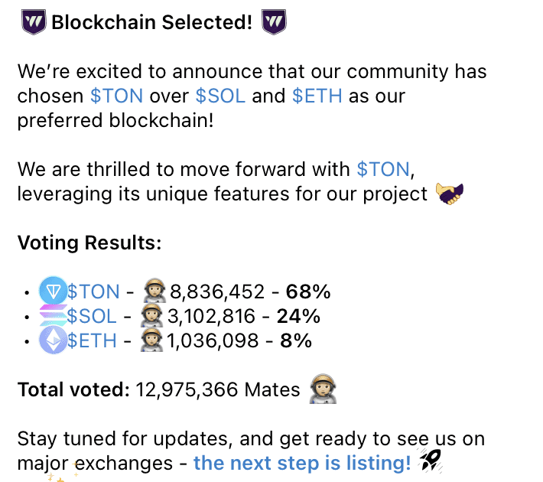Image resolution: width=543 pixels, height=482 pixels.
Task: Click the TON coin icon in results
Action: [x=53, y=291]
